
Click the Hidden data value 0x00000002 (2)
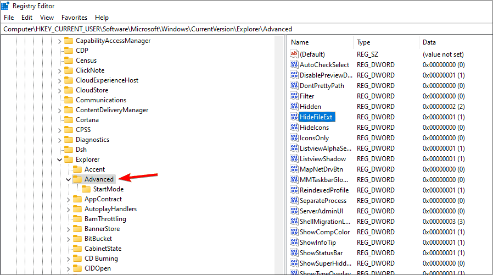[x=444, y=107]
